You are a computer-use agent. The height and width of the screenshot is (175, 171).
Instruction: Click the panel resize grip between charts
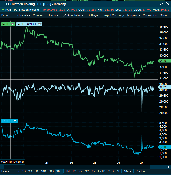click(x=86, y=117)
